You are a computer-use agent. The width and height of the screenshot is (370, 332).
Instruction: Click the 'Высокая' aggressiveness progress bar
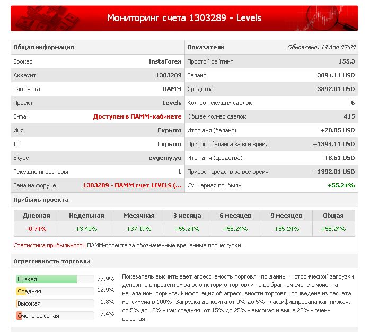pos(55,303)
